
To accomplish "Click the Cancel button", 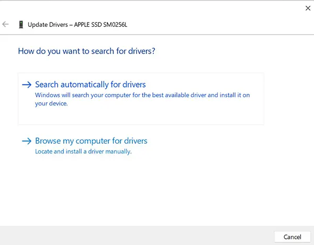I will point(292,237).
